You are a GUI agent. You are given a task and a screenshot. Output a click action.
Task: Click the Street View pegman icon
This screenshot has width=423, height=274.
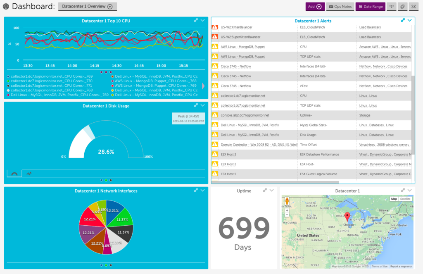(x=287, y=202)
